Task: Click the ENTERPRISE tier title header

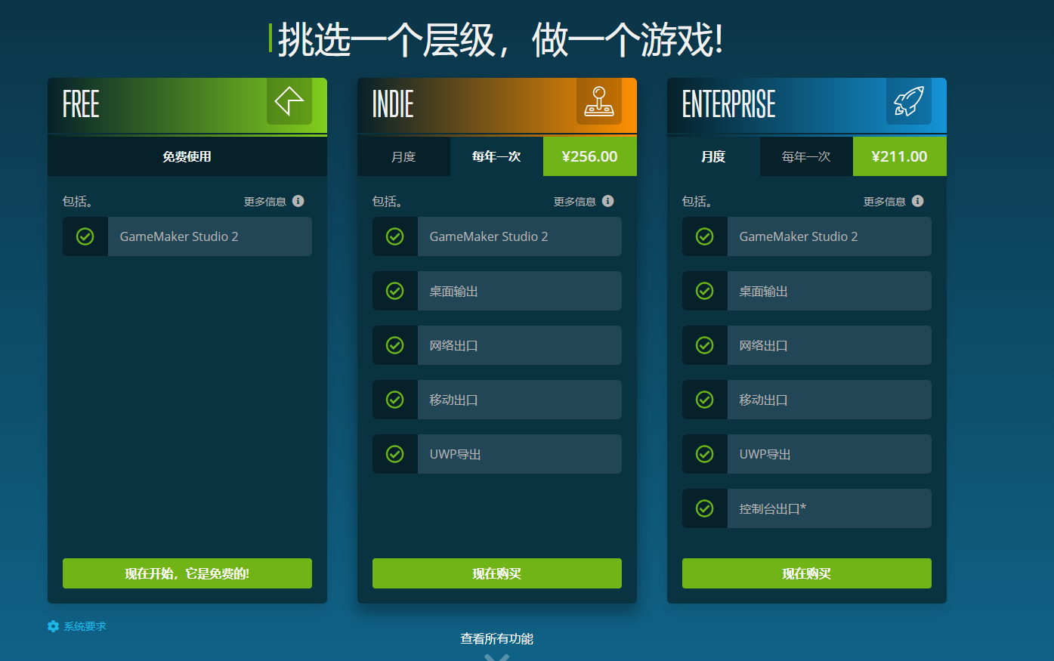Action: 729,104
